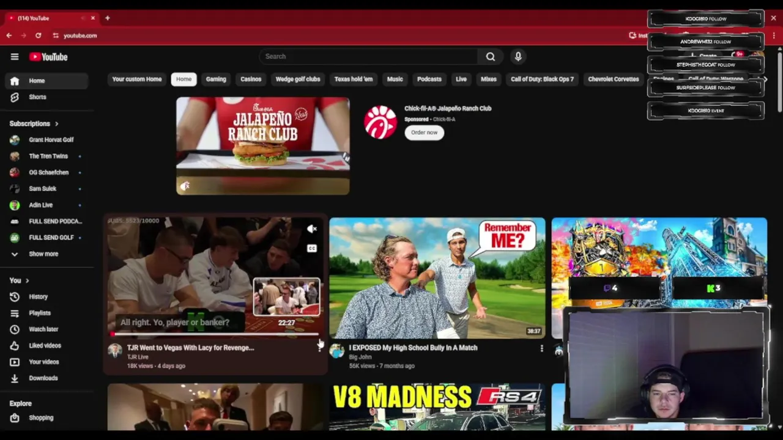
Task: Click the Order now ad button
Action: pyautogui.click(x=425, y=133)
